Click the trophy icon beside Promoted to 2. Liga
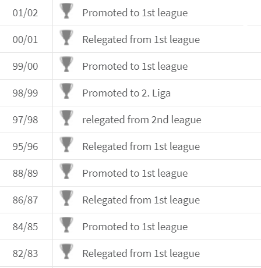The image size is (261, 268). click(66, 91)
